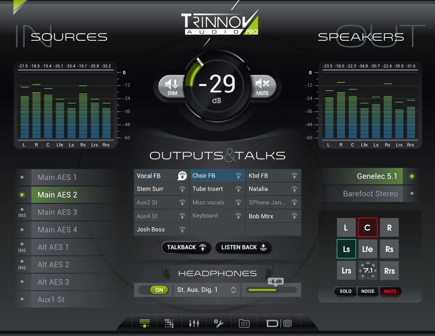Select Alt AES 3 source radio
Image resolution: width=435 pixels, height=336 pixels.
[22, 282]
